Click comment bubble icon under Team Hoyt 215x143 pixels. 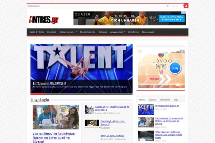point(100,128)
